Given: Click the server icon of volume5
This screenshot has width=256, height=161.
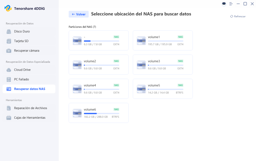Looking at the screenshot, I should tap(141, 89).
